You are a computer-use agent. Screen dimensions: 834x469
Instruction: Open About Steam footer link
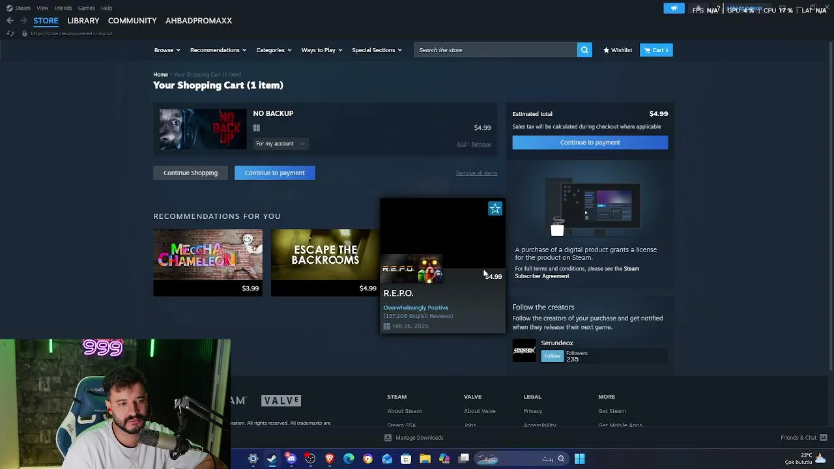[404, 411]
